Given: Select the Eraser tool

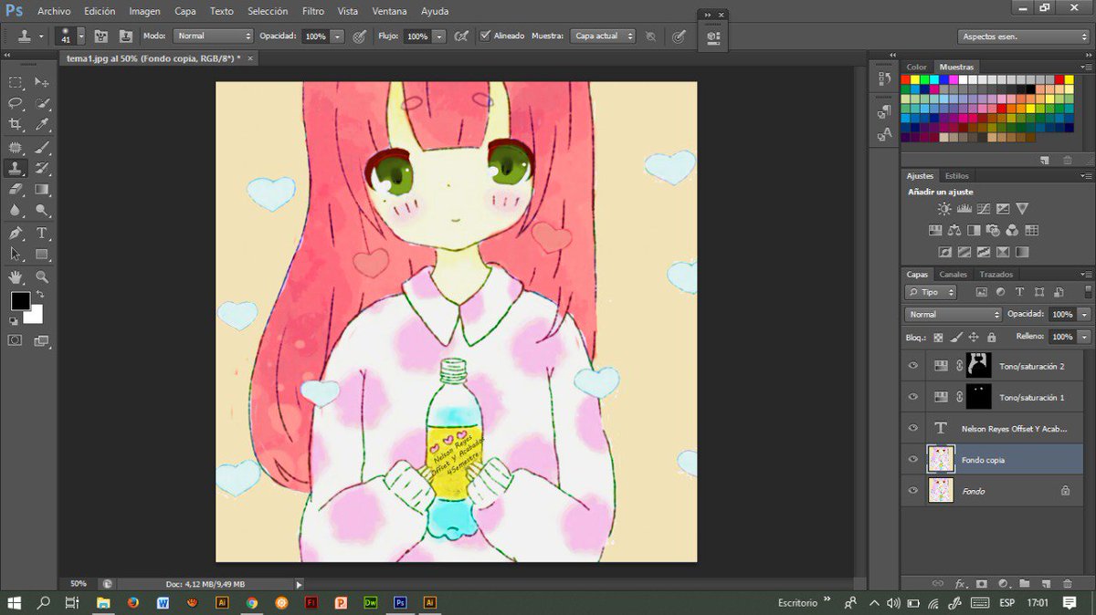Looking at the screenshot, I should coord(16,190).
